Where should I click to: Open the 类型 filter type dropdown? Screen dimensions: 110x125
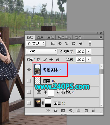pos(36,44)
